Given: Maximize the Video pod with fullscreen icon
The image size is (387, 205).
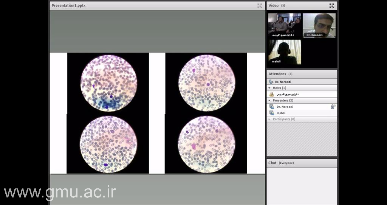Looking at the screenshot, I should click(331, 6).
